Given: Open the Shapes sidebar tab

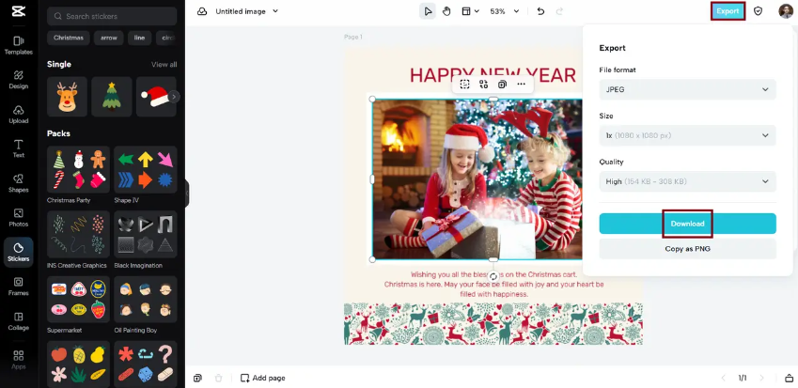Looking at the screenshot, I should click(18, 183).
